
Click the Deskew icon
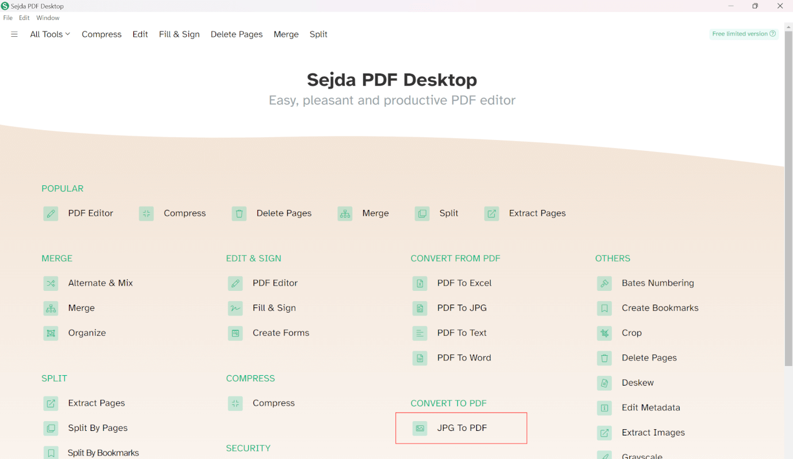point(605,383)
